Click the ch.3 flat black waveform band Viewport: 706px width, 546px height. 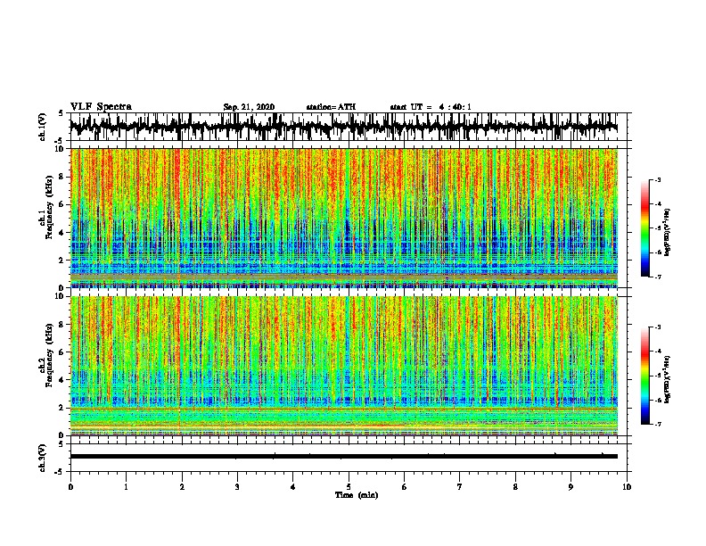pyautogui.click(x=343, y=456)
